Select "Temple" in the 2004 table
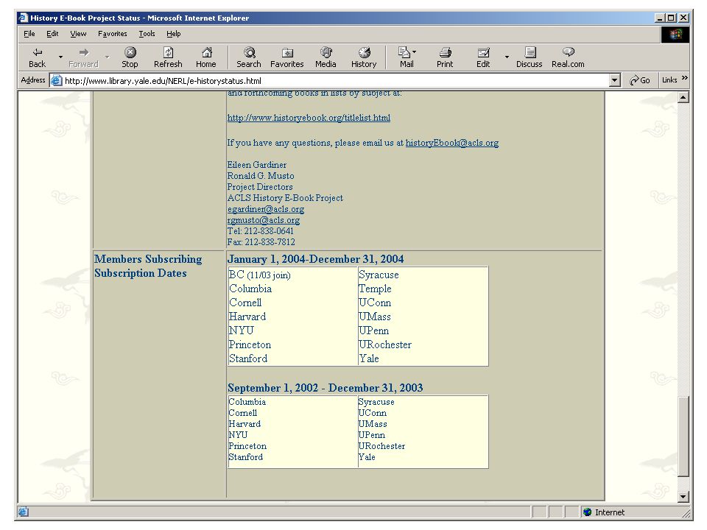 pyautogui.click(x=375, y=289)
